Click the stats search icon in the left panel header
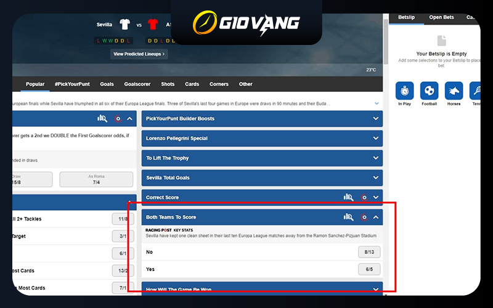 (x=102, y=118)
